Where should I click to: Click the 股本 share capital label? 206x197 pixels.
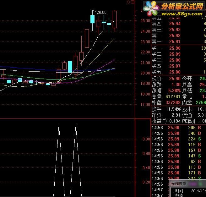pyautogui.click(x=187, y=109)
